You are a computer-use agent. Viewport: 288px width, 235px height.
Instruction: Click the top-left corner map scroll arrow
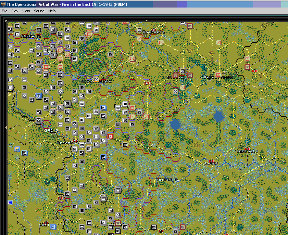coord(7,21)
